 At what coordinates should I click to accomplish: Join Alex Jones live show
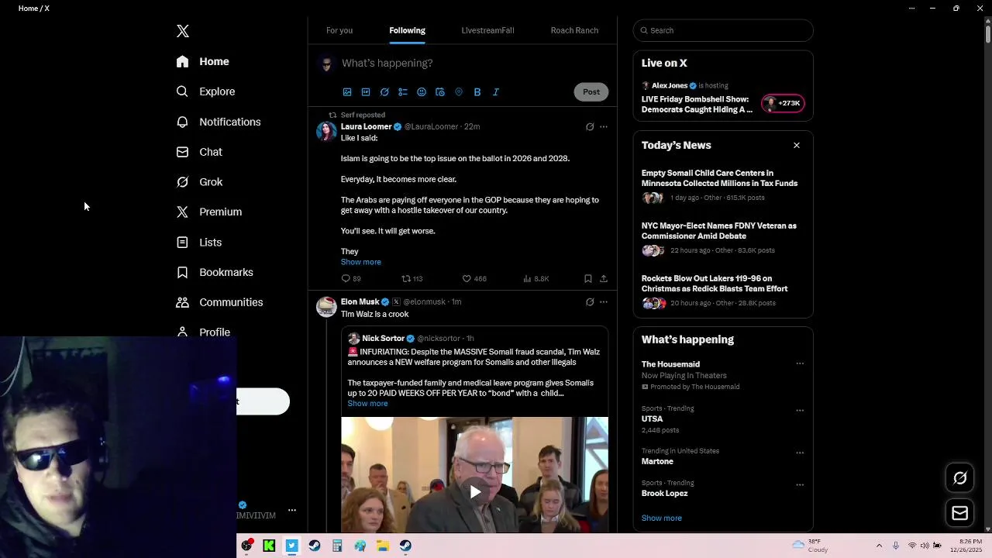click(697, 104)
